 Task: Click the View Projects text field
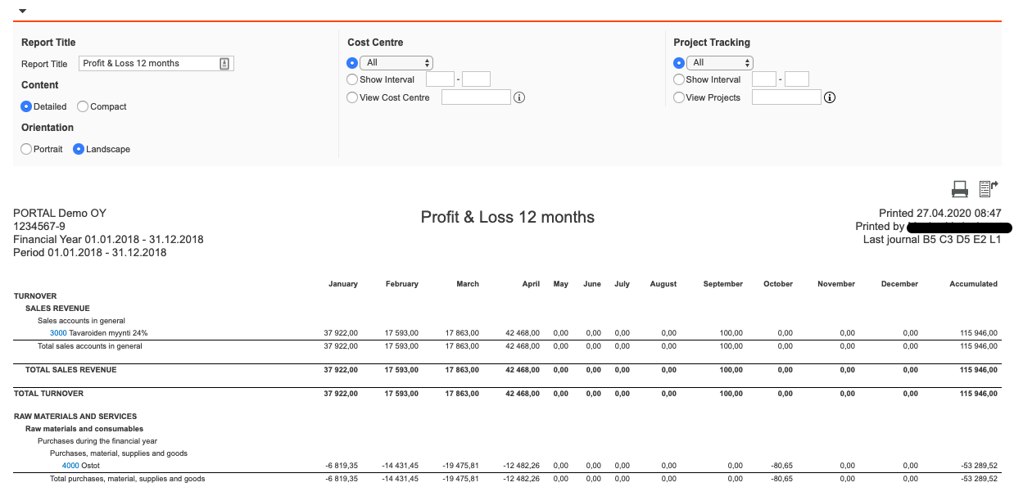(x=785, y=97)
